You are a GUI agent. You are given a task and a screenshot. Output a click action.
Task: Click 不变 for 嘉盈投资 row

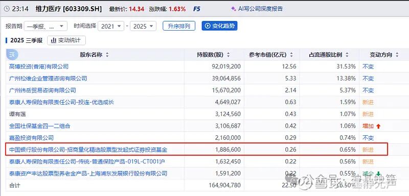point(368,138)
